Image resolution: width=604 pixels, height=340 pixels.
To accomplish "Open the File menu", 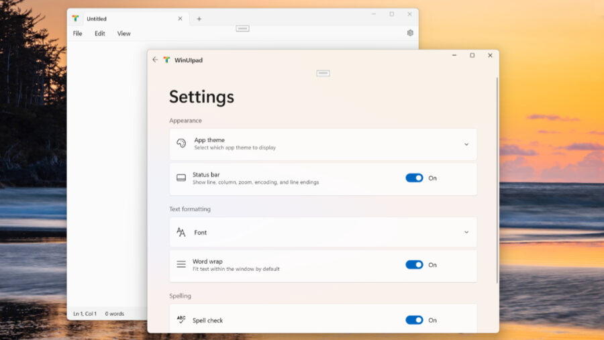I will click(x=78, y=34).
